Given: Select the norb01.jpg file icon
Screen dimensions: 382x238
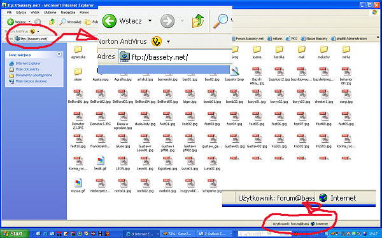Looking at the screenshot, I should (x=123, y=183).
